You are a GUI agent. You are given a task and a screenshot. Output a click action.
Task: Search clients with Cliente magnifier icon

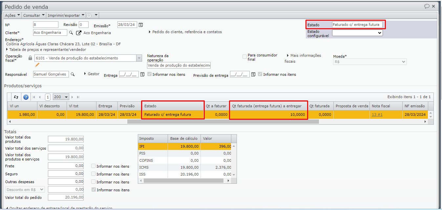71,32
